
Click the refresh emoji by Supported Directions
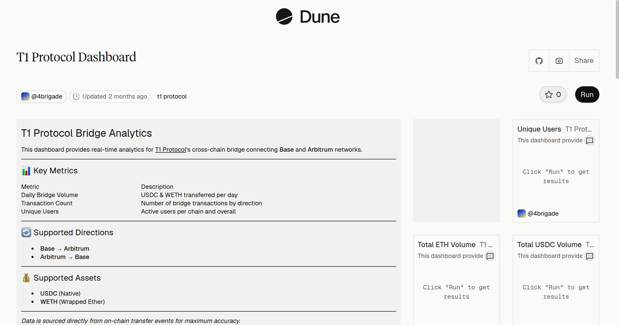pos(26,233)
